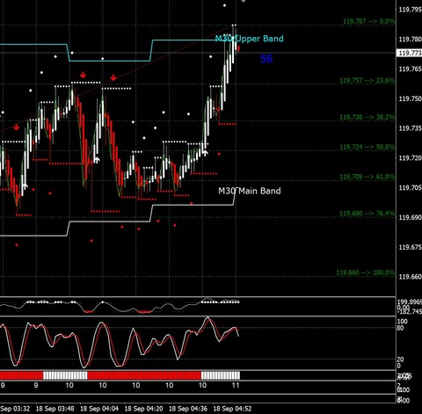Click the M30 Upper Band label
Image resolution: width=422 pixels, height=414 pixels.
pos(249,39)
